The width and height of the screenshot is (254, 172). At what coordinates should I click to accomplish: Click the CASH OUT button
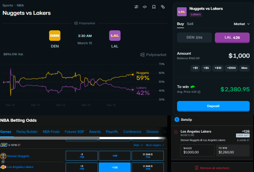243,135
